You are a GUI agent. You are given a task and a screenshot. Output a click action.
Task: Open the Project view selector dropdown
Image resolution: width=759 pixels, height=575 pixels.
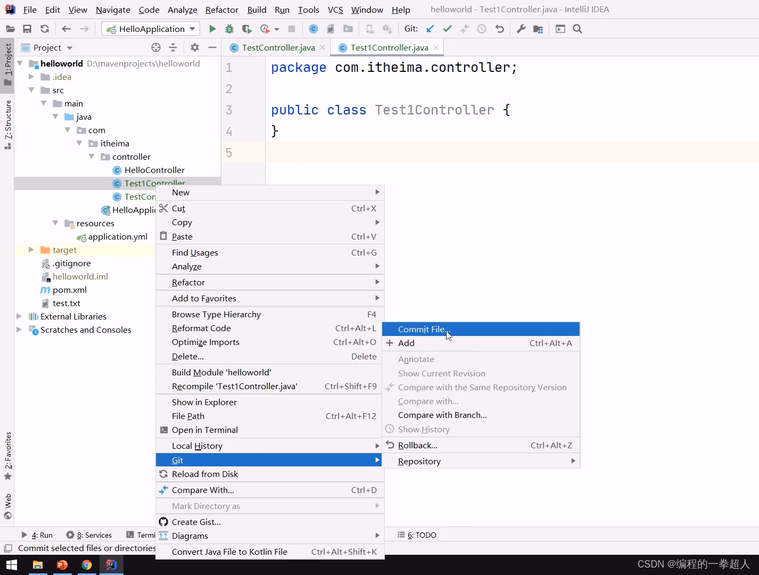[x=46, y=47]
